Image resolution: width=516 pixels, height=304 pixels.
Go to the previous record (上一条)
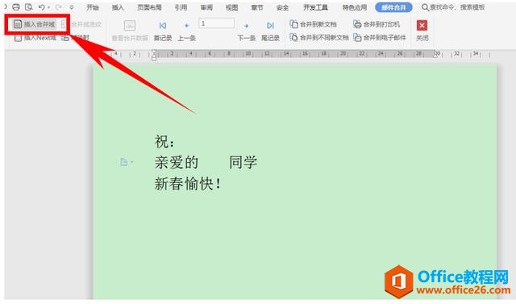coord(186,31)
